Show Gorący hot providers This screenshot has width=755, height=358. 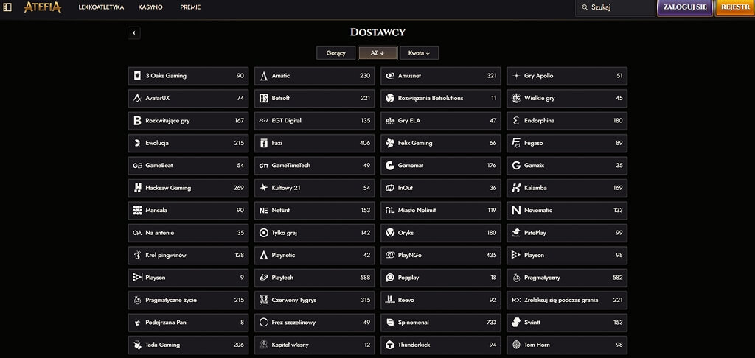click(x=335, y=53)
